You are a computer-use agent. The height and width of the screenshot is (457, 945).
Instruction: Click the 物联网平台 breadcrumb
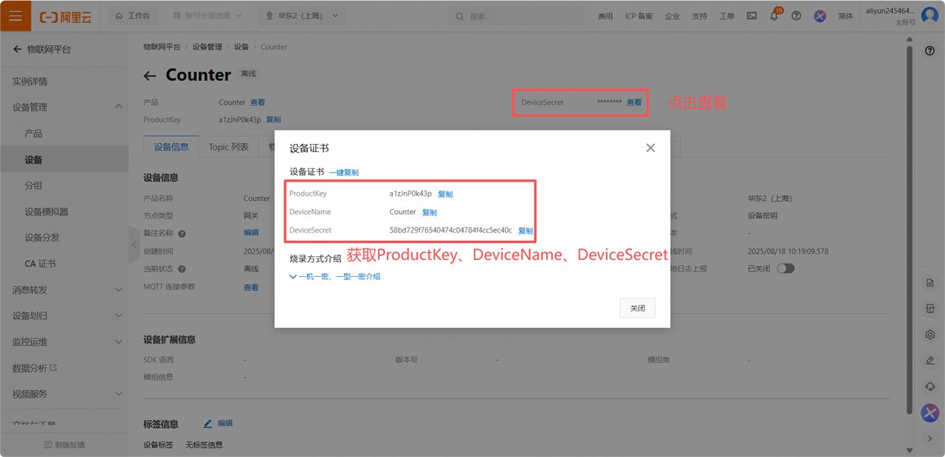pyautogui.click(x=162, y=47)
